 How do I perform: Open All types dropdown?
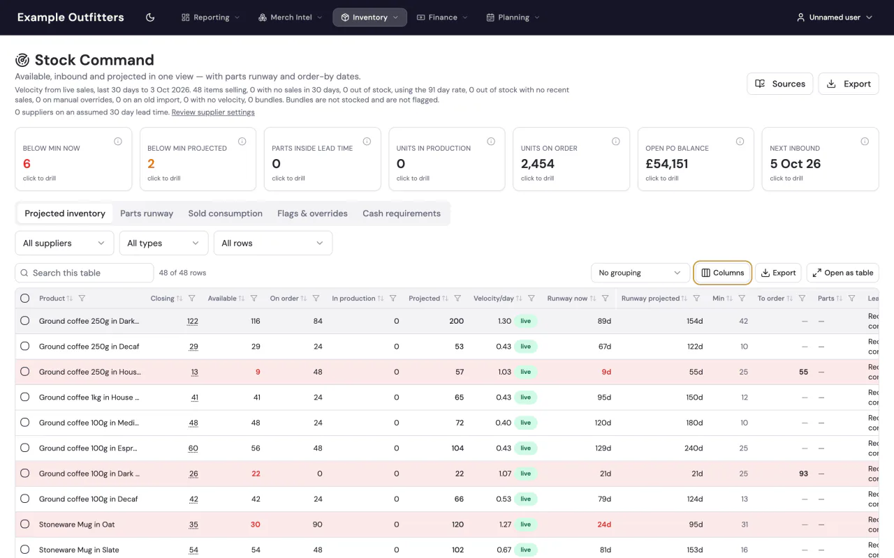coord(163,243)
